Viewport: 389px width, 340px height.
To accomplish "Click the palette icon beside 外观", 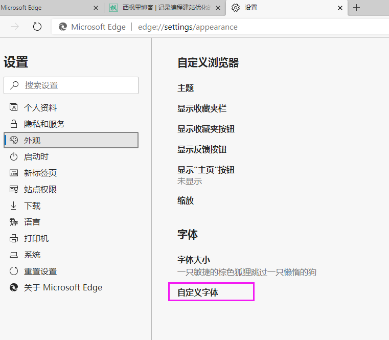I will pyautogui.click(x=14, y=140).
